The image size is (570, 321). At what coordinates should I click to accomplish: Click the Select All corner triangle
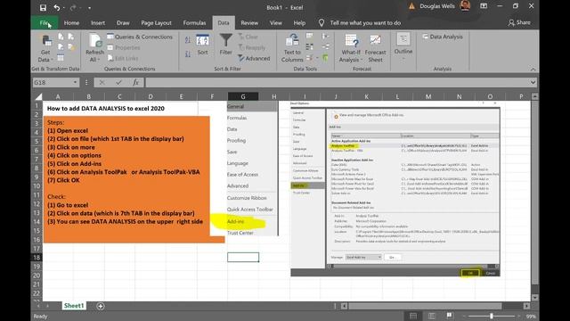click(x=38, y=96)
